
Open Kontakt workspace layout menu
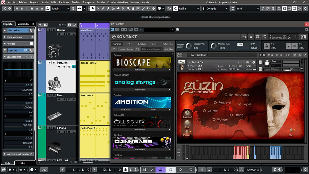257,37
